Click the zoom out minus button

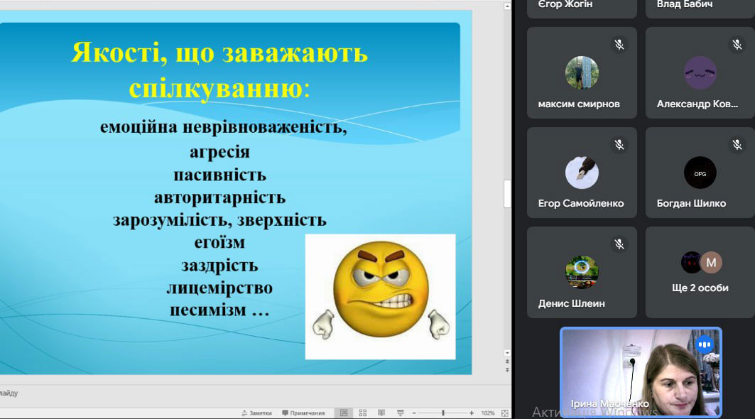coord(414,413)
